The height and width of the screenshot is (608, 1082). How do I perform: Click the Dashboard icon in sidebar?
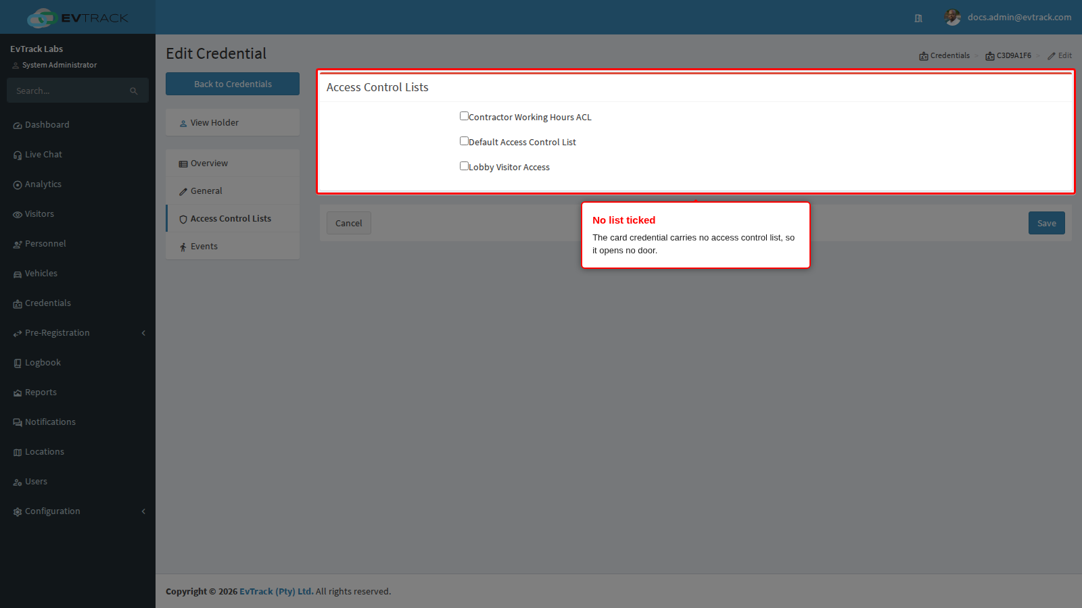point(18,126)
